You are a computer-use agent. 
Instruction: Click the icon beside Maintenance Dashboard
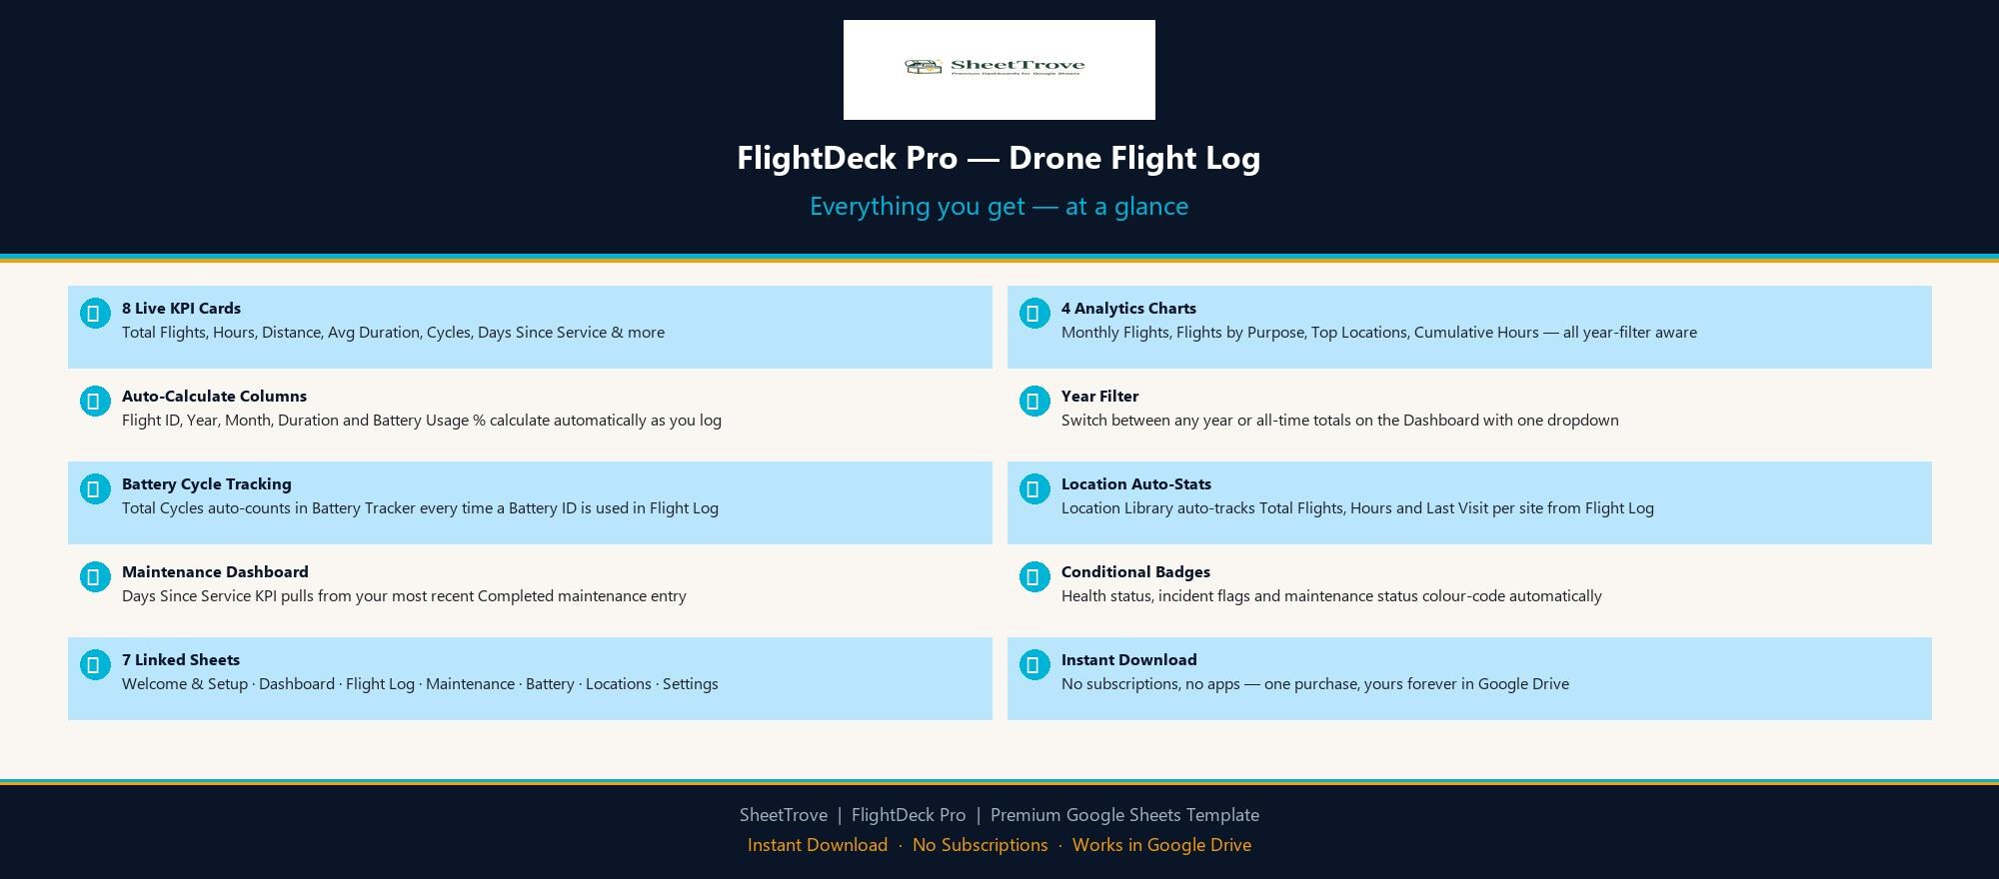click(x=95, y=576)
